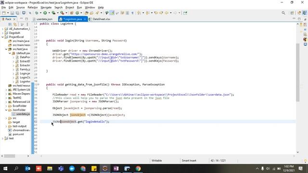The height and width of the screenshot is (173, 308).
Task: Switch to the userdata.json editor tab
Action: tap(44, 19)
